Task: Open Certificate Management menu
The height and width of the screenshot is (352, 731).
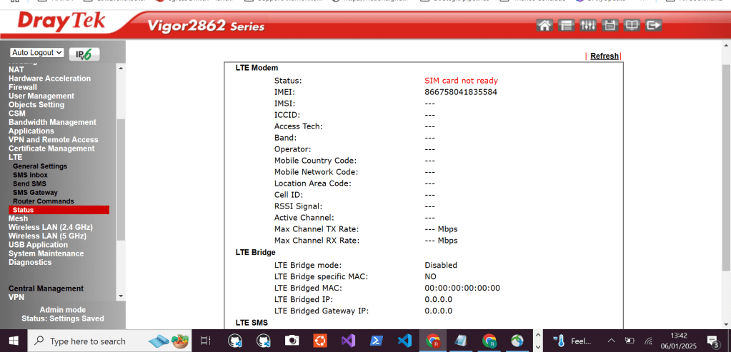Action: pos(51,149)
